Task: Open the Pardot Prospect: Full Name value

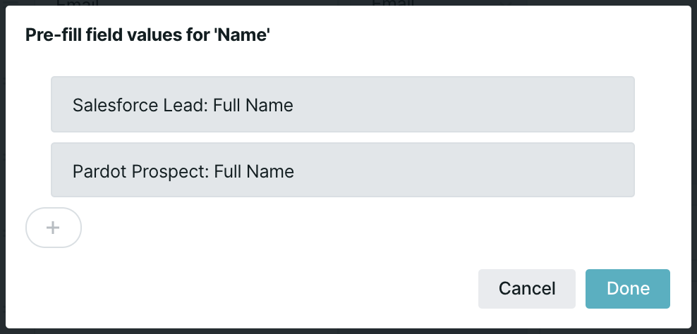Action: 342,171
